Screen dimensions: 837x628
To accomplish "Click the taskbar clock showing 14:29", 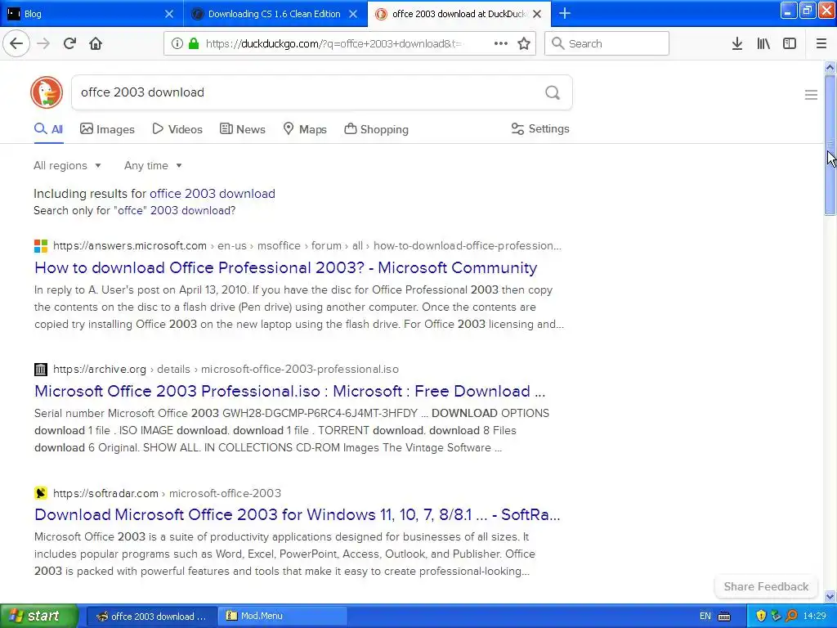I will pos(815,616).
